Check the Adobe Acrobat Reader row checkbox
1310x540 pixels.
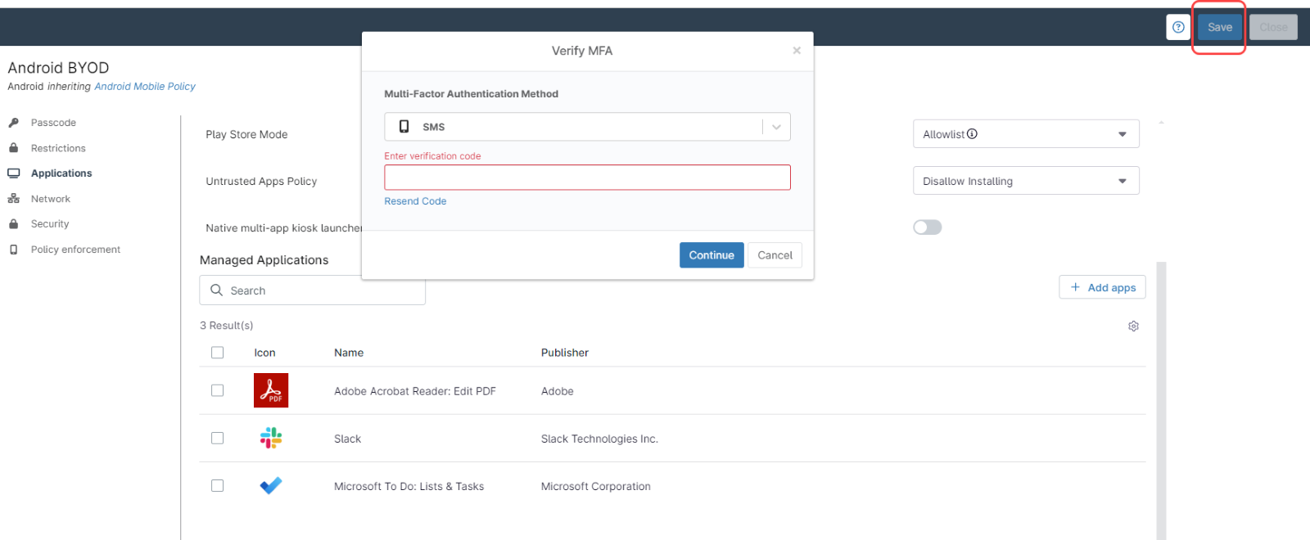217,390
